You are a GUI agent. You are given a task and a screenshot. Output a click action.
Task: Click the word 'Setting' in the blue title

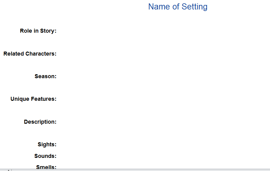coord(194,7)
